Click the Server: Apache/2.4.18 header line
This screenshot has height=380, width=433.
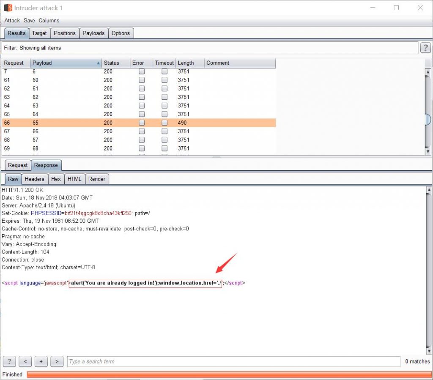click(x=38, y=205)
